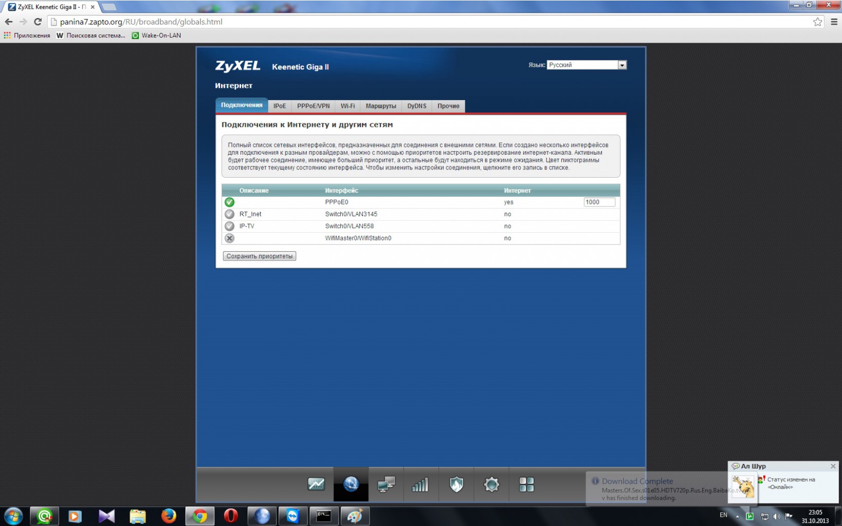This screenshot has width=842, height=526.
Task: Open the applications grid icon
Action: click(526, 484)
